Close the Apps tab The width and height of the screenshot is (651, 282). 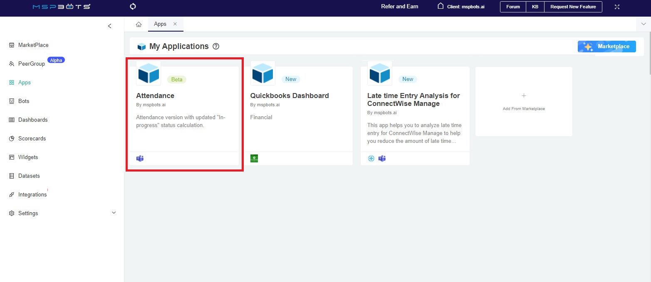point(175,24)
